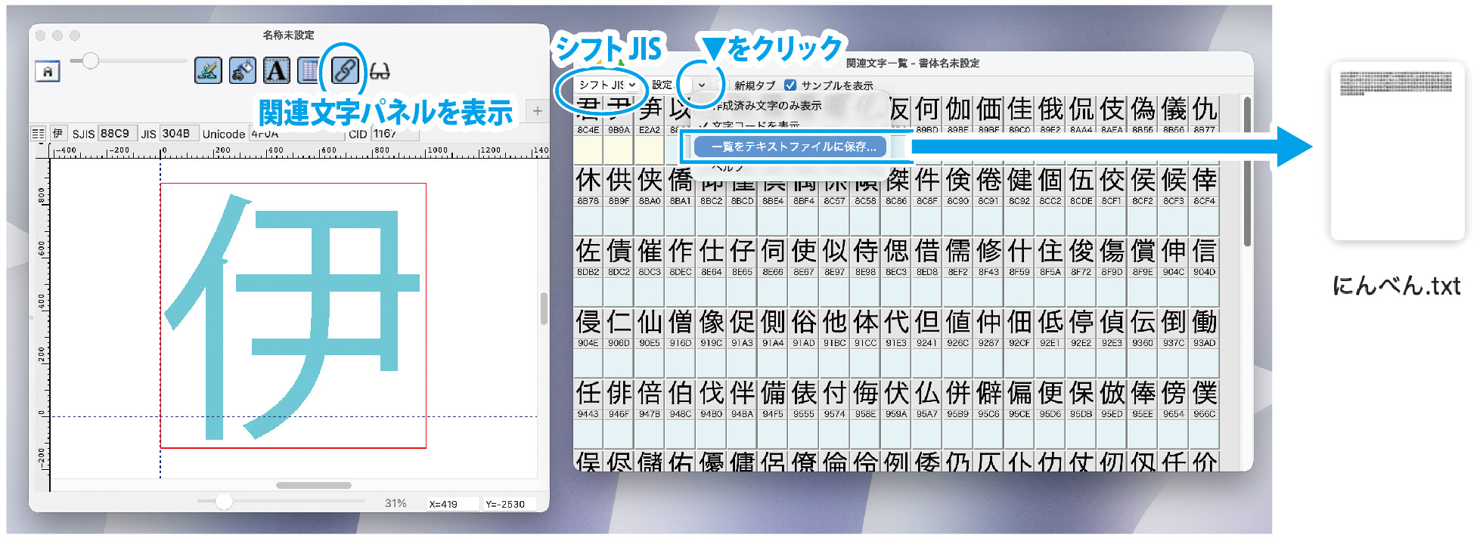Click the small character thumbnail icon at top-left

(x=48, y=71)
